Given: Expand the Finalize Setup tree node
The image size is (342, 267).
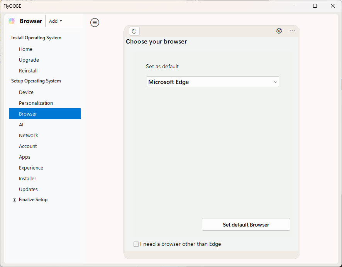Looking at the screenshot, I should [x=15, y=200].
